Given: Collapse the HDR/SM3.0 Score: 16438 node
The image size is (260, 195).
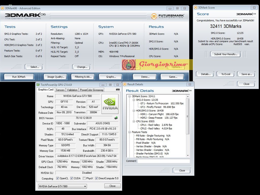Looking at the screenshot, I should coord(134,111).
